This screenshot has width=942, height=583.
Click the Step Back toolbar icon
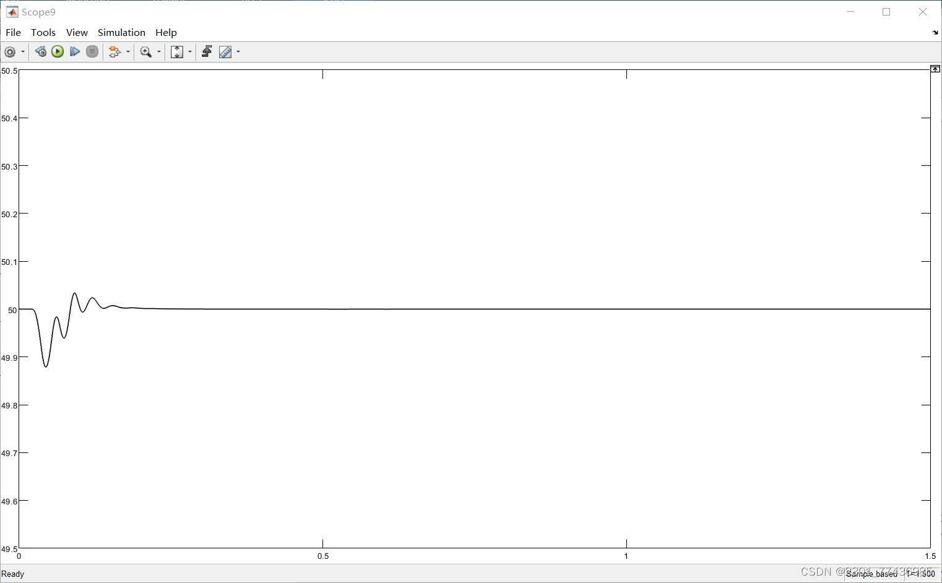point(41,52)
